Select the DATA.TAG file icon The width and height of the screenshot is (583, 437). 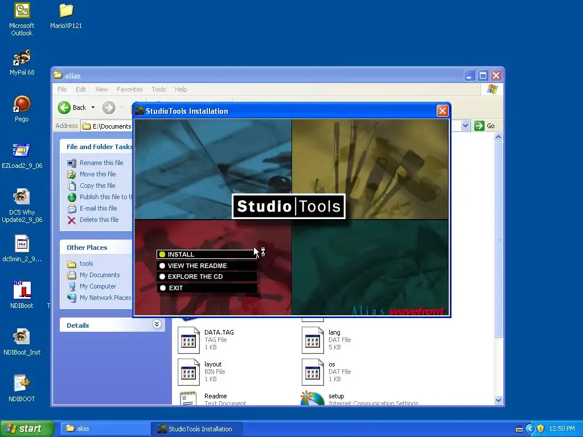coord(188,340)
